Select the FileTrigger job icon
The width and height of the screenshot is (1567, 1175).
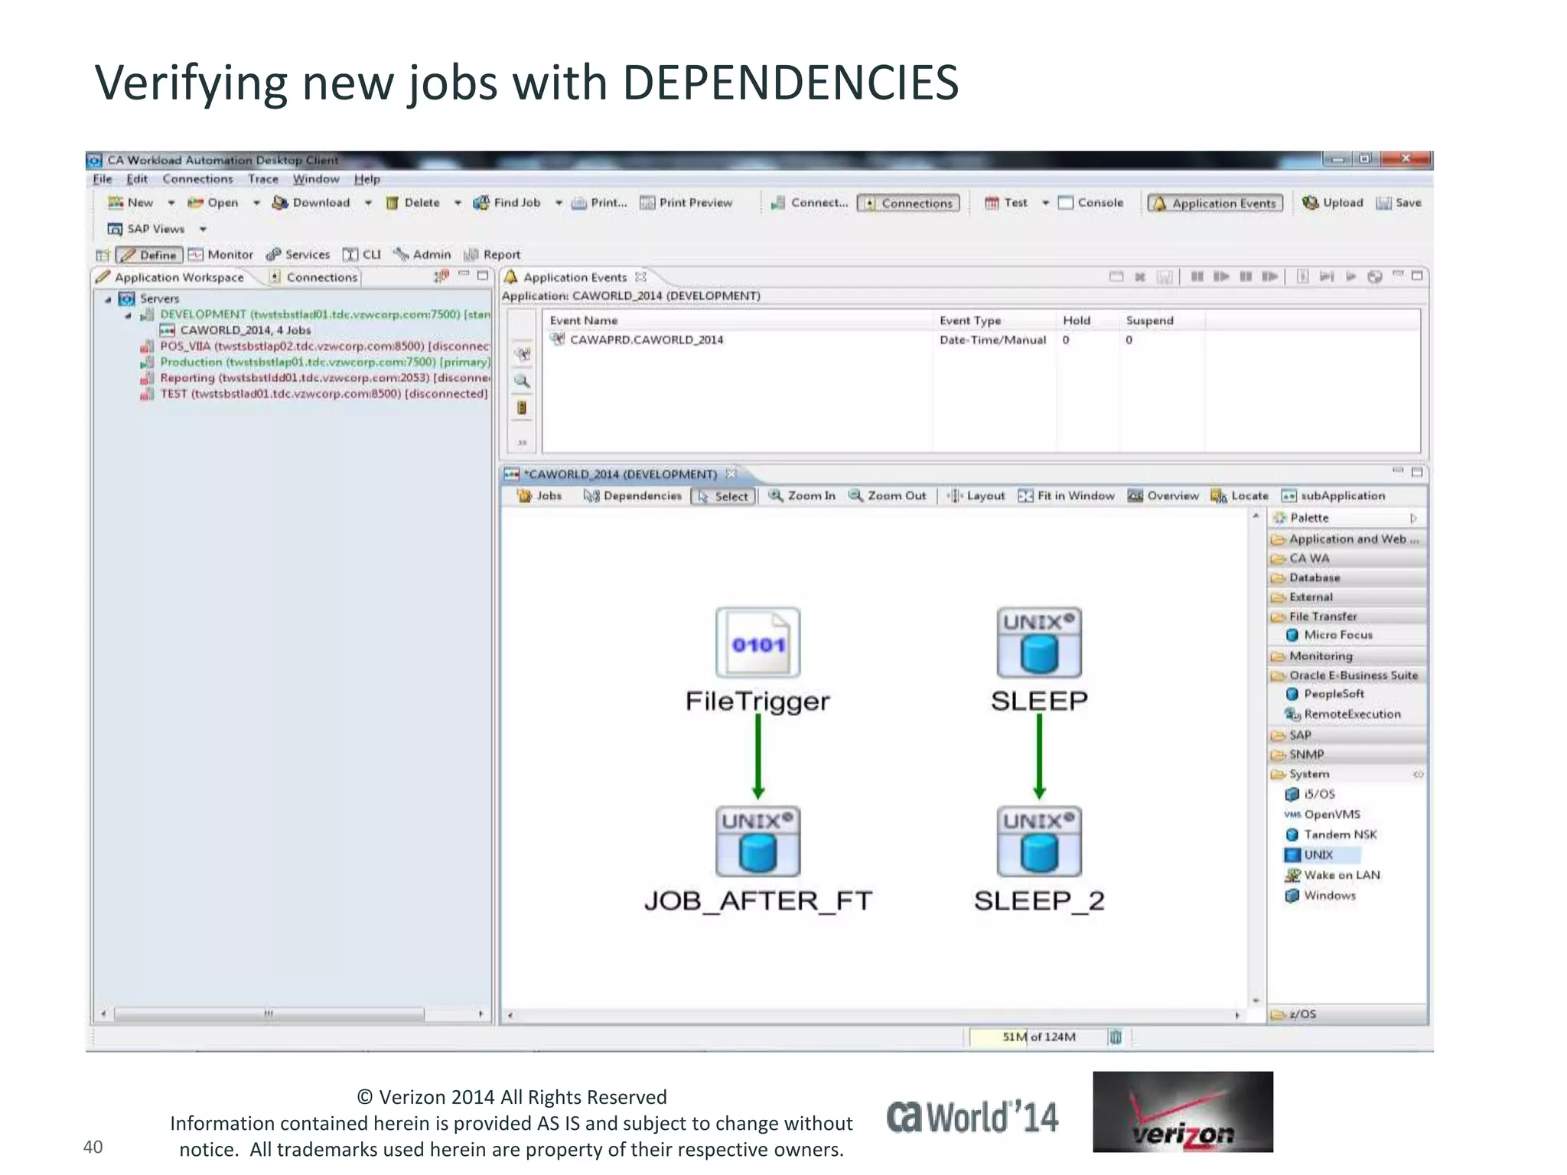click(757, 643)
